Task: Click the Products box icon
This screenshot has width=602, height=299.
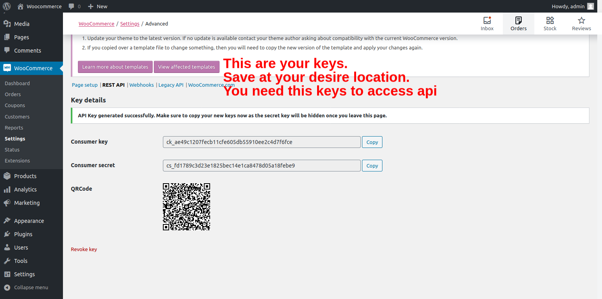Action: point(7,176)
